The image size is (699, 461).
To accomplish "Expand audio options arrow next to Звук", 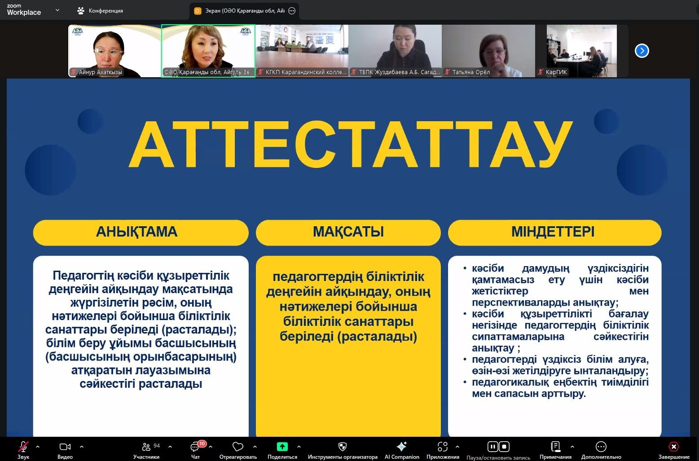I will (x=38, y=447).
